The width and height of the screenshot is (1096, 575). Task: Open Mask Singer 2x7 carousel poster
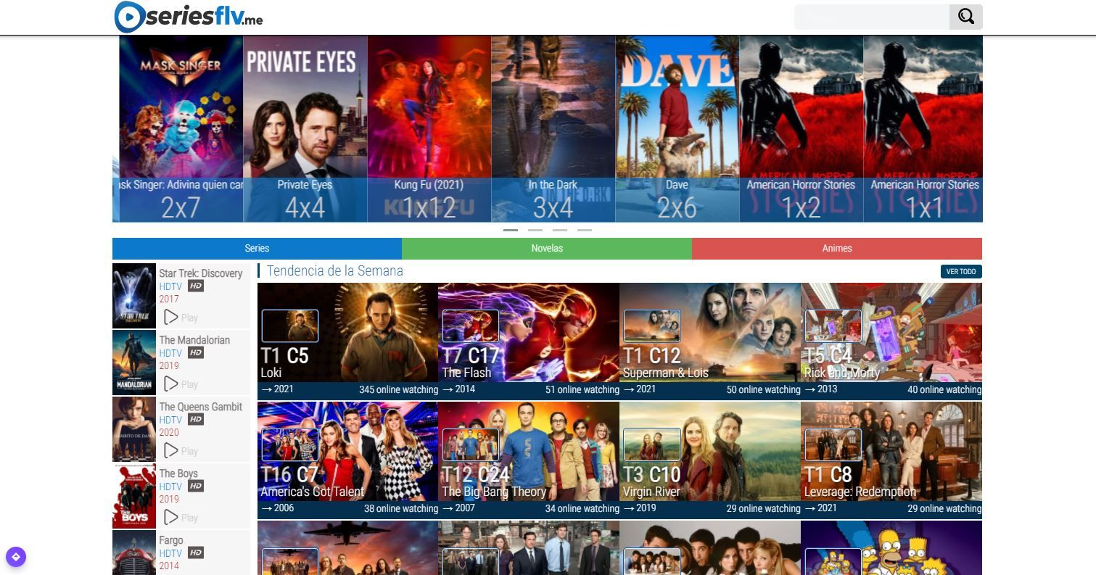pos(181,129)
